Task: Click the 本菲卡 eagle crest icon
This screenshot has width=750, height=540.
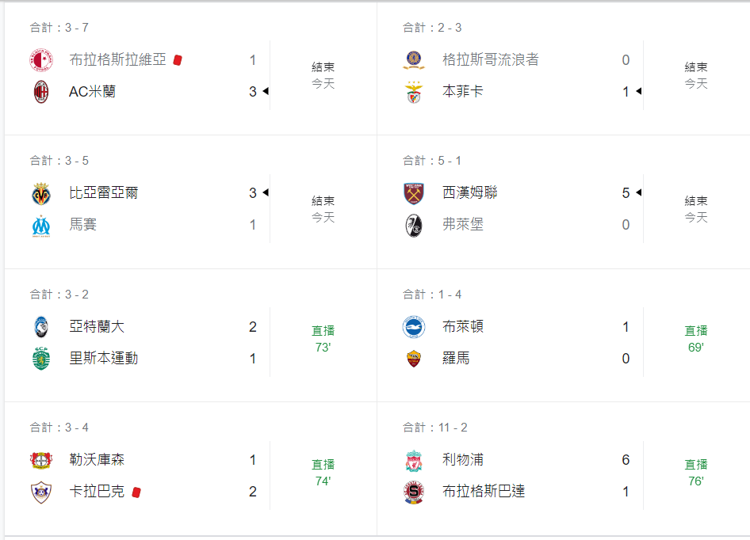Action: [x=414, y=92]
